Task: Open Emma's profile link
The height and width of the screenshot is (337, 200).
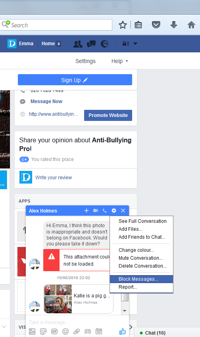Action: (20, 44)
